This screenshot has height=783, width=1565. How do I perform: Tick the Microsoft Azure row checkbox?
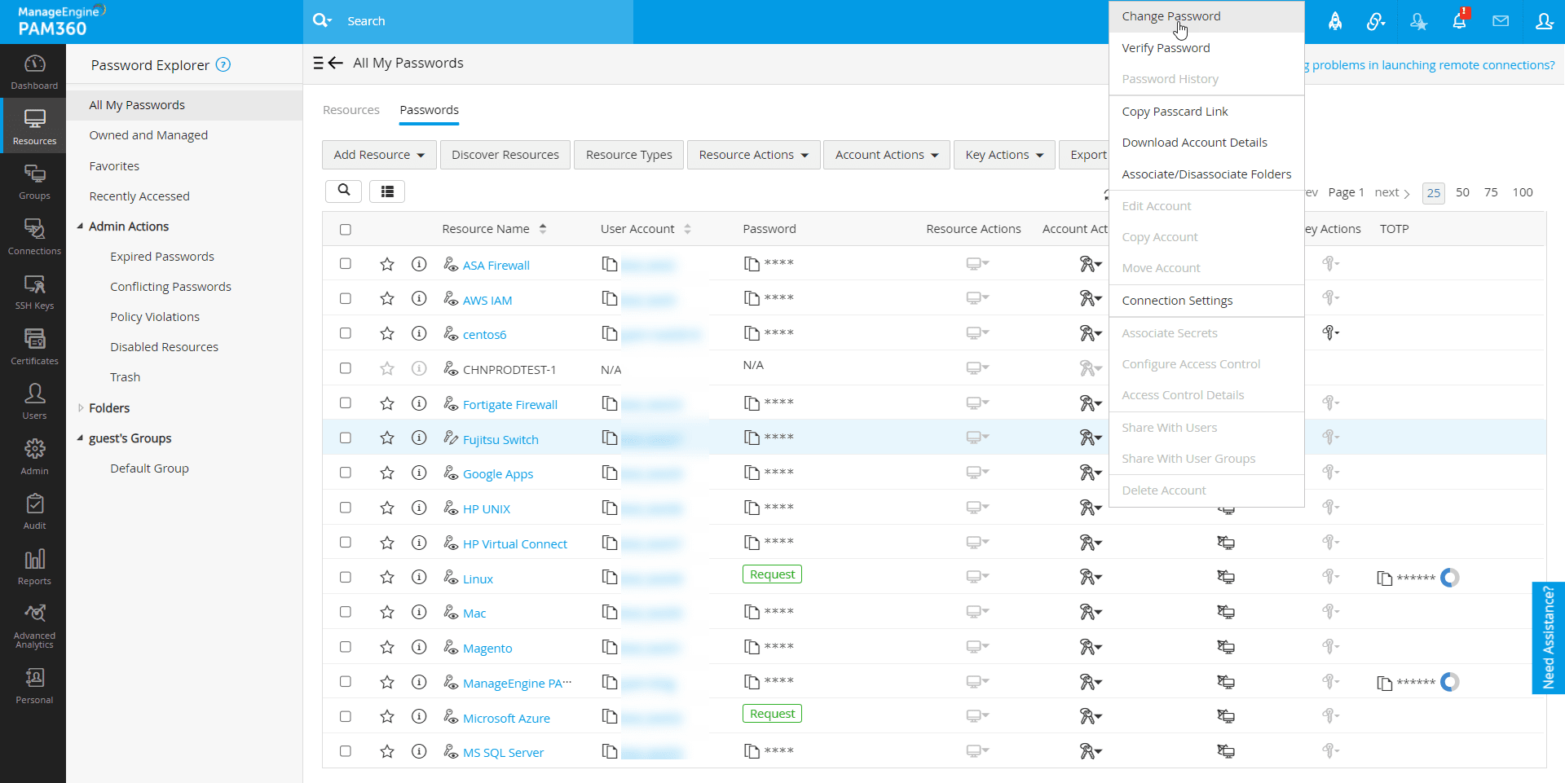pyautogui.click(x=346, y=716)
